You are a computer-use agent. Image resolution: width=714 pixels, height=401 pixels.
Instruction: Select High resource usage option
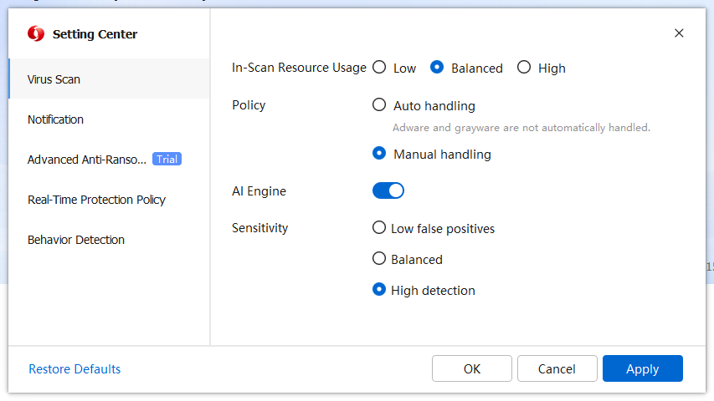point(524,68)
